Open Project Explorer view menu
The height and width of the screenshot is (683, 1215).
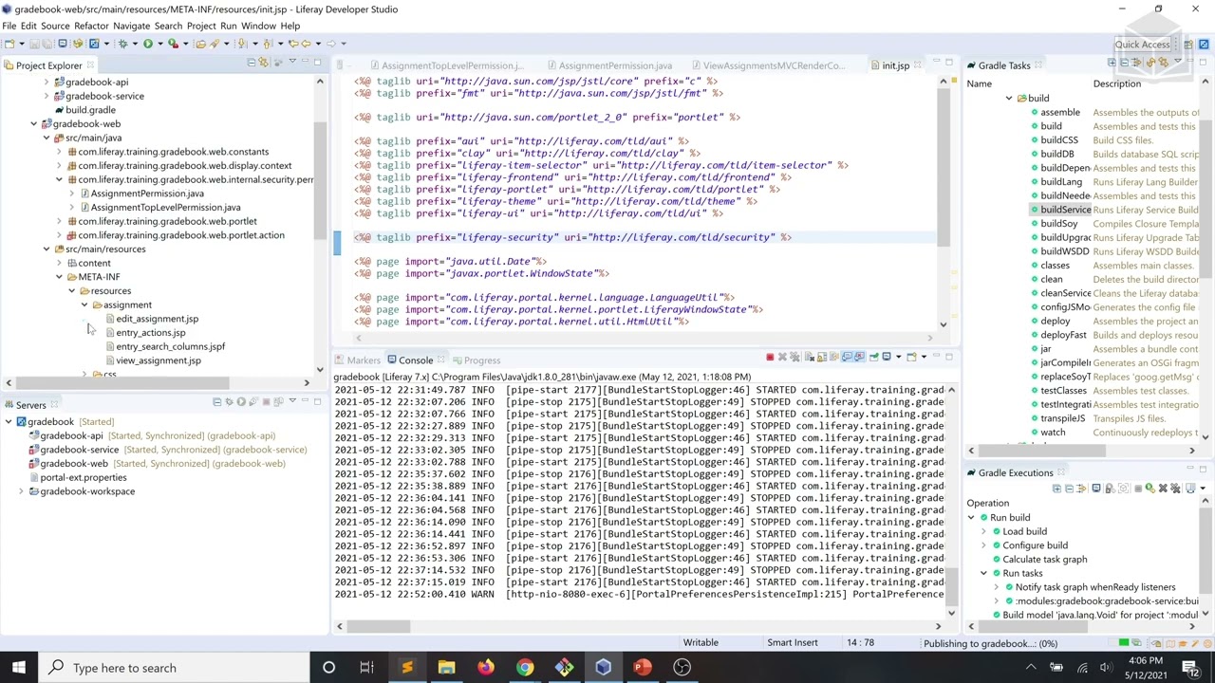pyautogui.click(x=292, y=63)
